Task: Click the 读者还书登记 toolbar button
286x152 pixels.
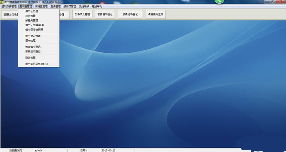Action: click(x=130, y=14)
